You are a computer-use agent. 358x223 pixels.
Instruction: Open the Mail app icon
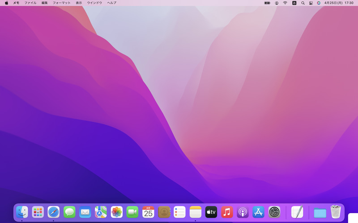pyautogui.click(x=85, y=212)
